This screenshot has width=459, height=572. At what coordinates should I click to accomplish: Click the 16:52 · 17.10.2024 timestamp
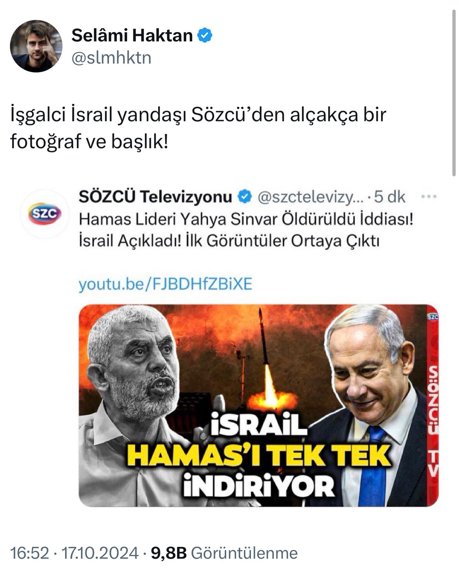(74, 553)
